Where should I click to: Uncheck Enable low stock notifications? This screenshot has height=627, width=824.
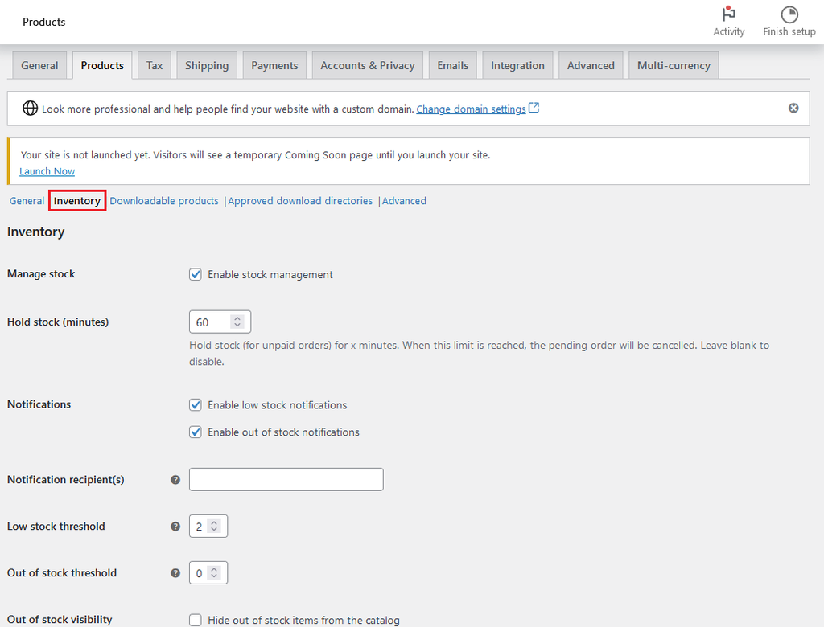[x=196, y=405]
